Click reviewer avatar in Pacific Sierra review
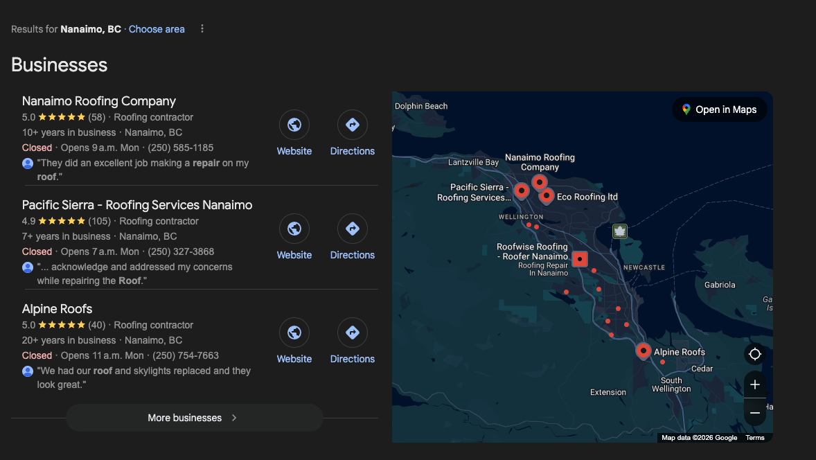The height and width of the screenshot is (460, 816). (28, 267)
